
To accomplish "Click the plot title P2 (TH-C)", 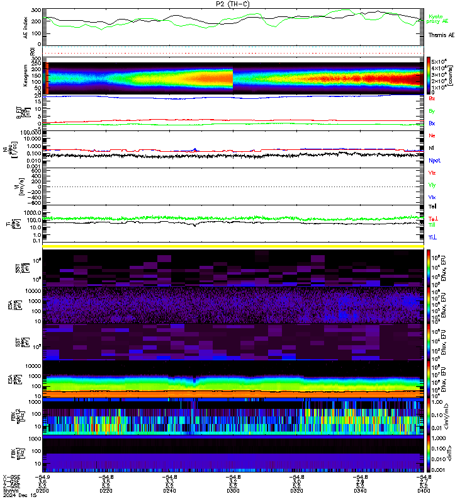I will (x=232, y=4).
